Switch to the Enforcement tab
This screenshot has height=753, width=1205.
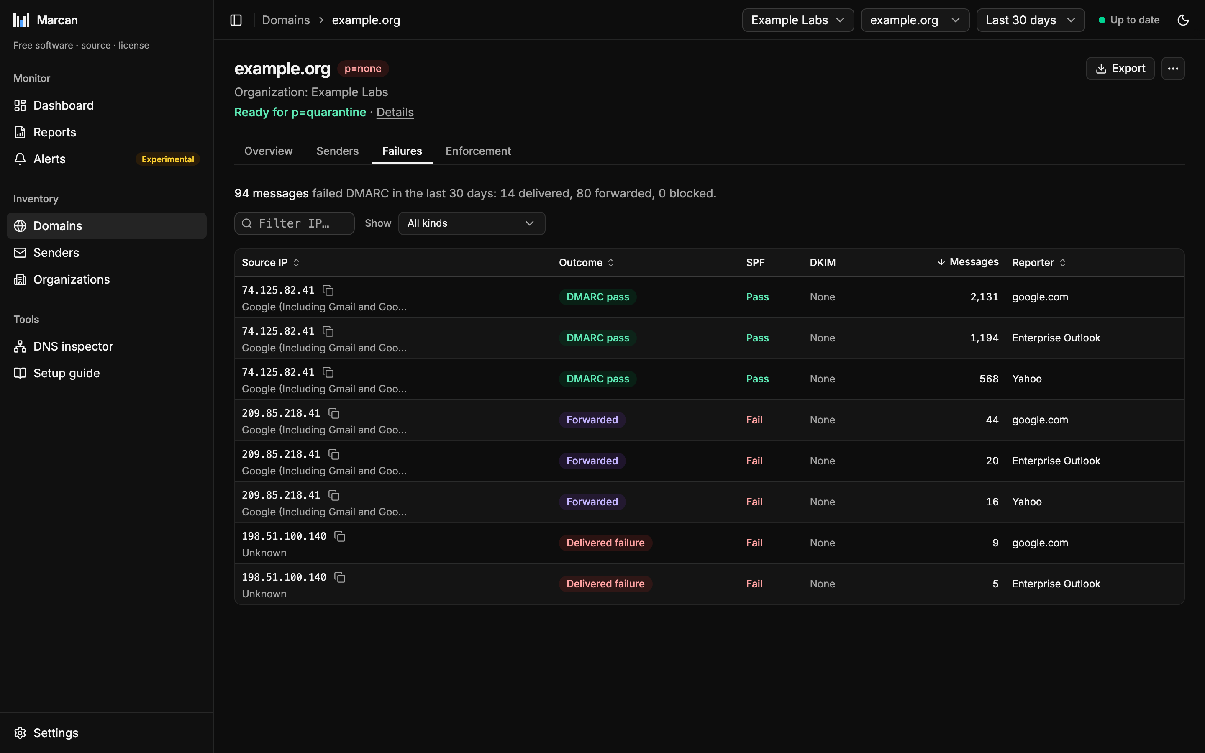pos(478,151)
